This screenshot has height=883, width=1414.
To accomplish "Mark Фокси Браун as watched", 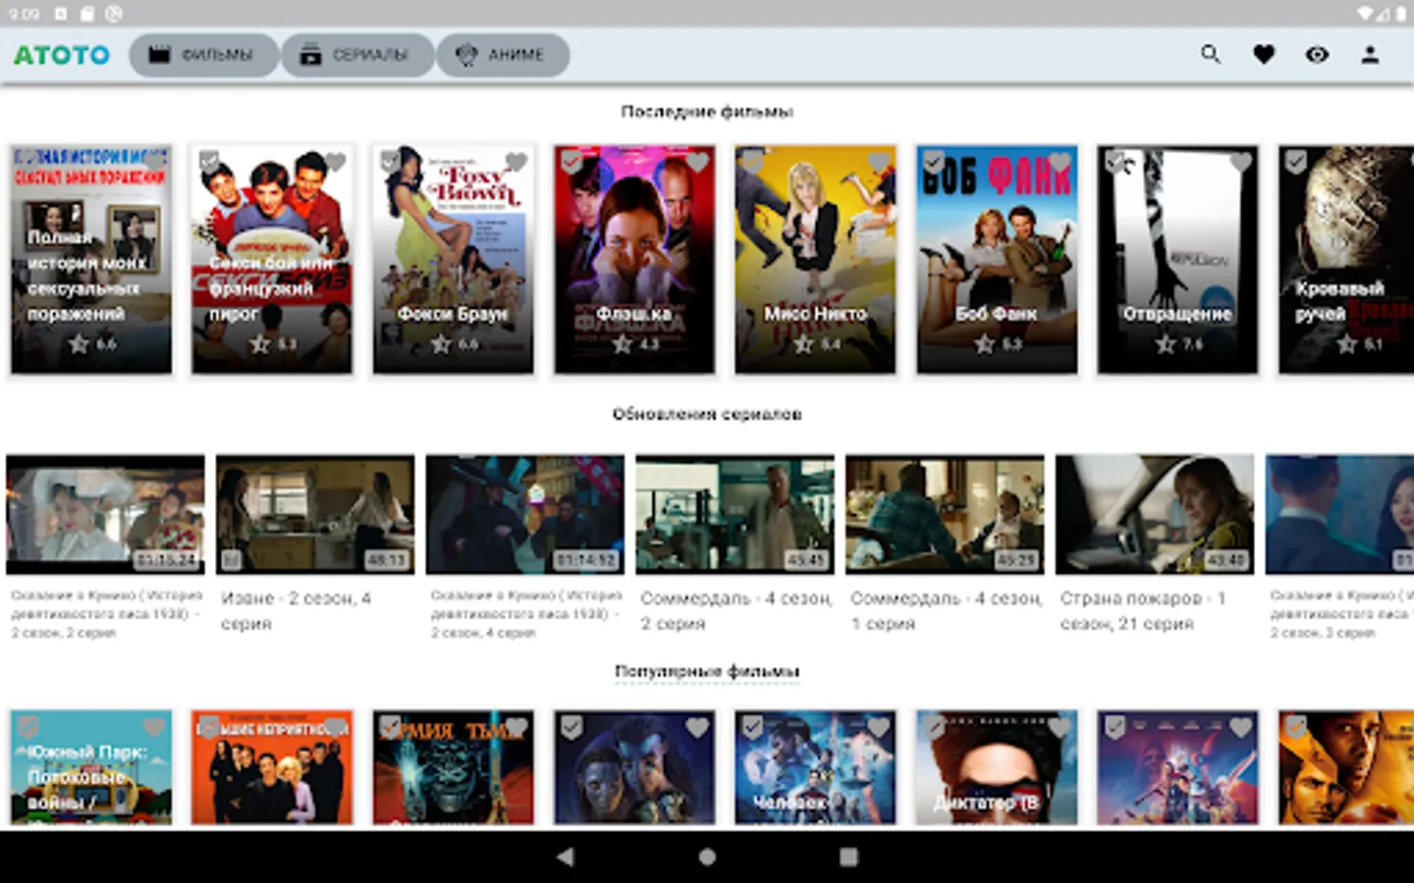I will pyautogui.click(x=390, y=162).
